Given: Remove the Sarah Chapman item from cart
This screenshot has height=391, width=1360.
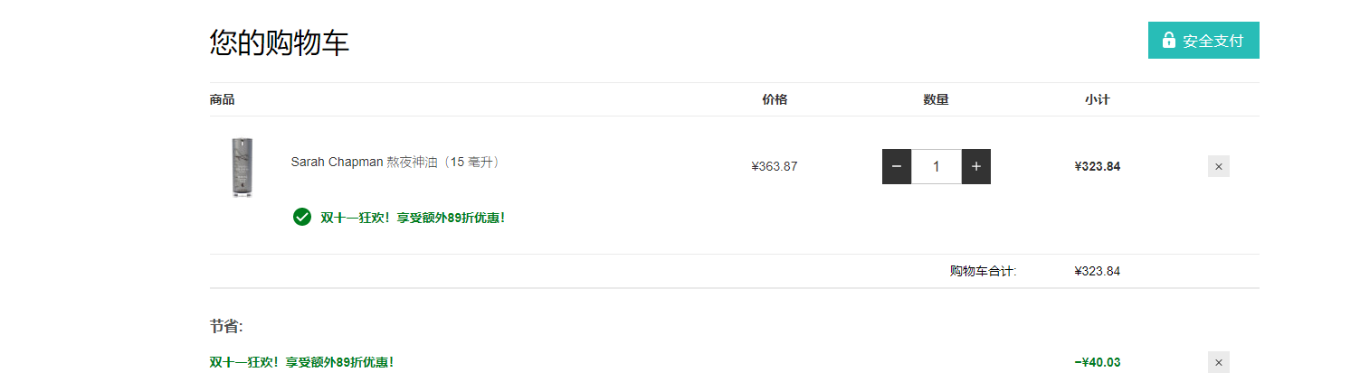Looking at the screenshot, I should click(1219, 166).
